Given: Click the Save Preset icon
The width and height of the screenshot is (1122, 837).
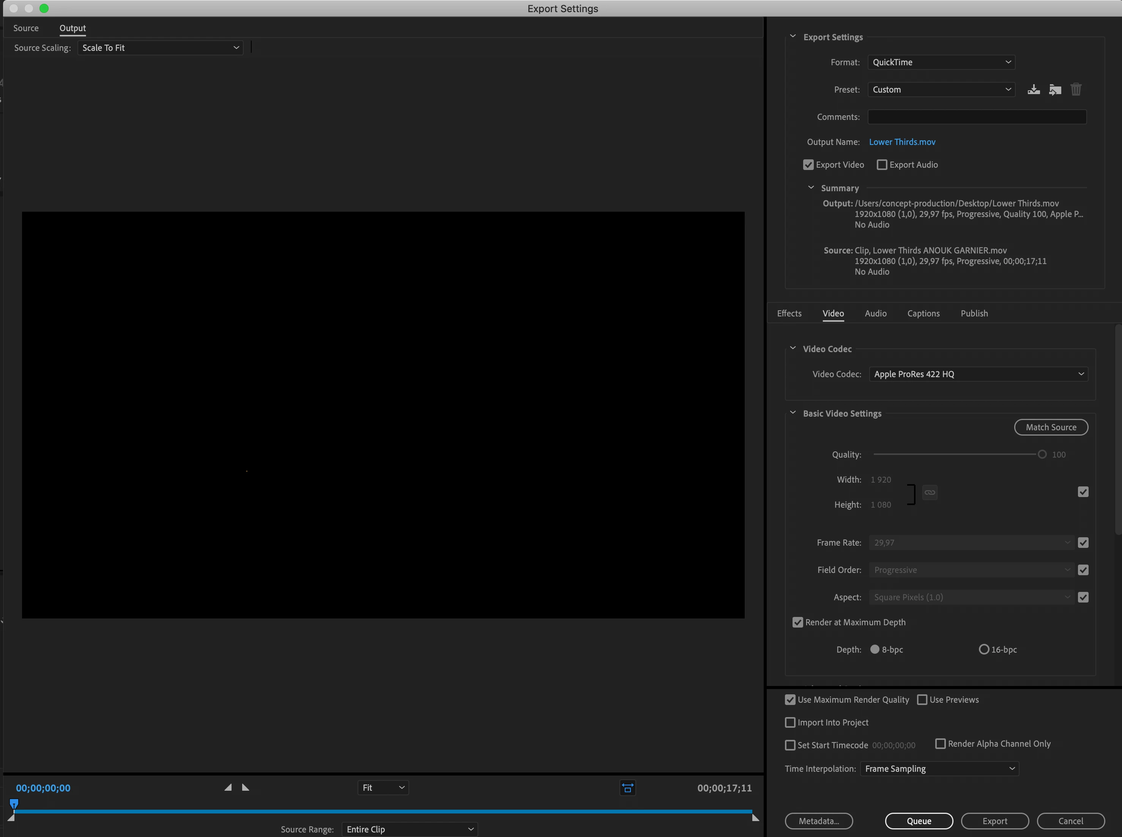Looking at the screenshot, I should point(1033,90).
